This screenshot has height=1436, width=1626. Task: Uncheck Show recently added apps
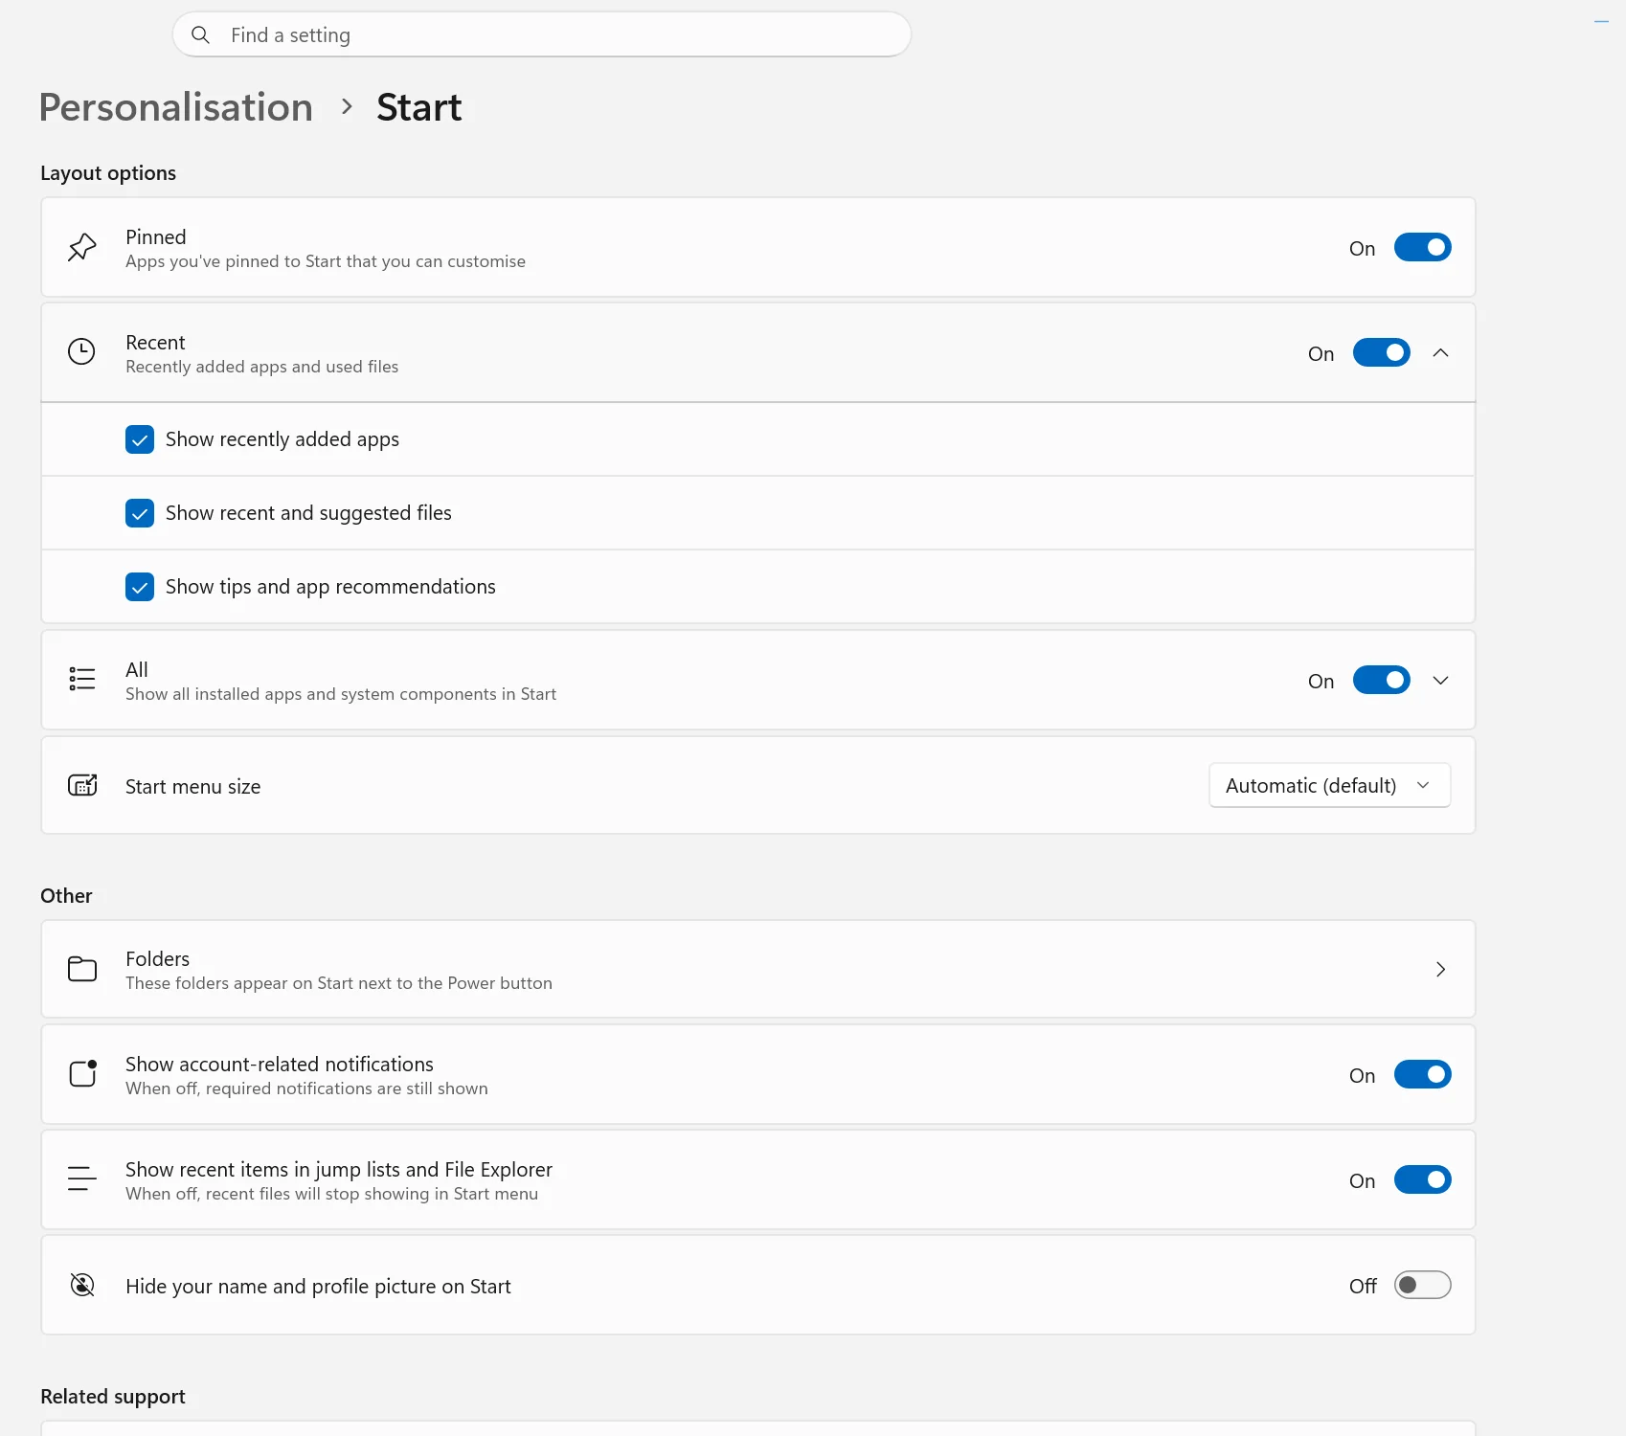pos(140,439)
